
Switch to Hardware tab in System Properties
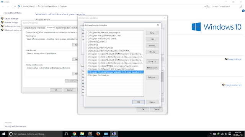point(41,28)
